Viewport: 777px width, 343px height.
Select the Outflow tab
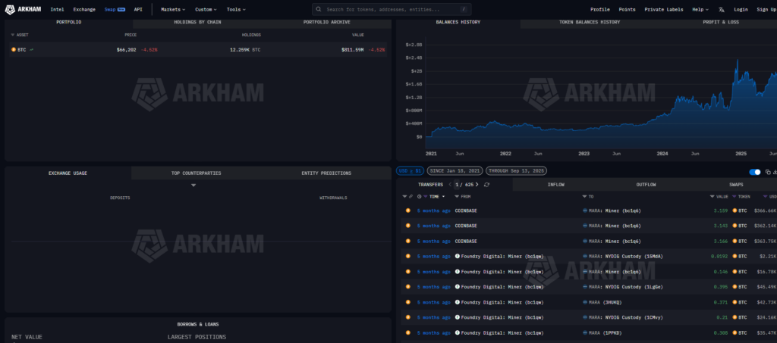click(x=646, y=185)
